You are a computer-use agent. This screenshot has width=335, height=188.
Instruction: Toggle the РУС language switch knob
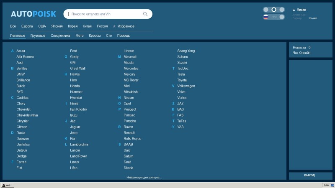(281, 17)
